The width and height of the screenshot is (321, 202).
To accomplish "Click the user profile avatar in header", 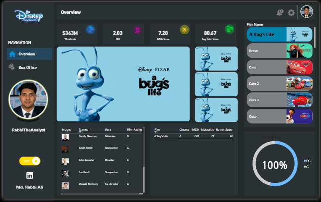I will [306, 12].
